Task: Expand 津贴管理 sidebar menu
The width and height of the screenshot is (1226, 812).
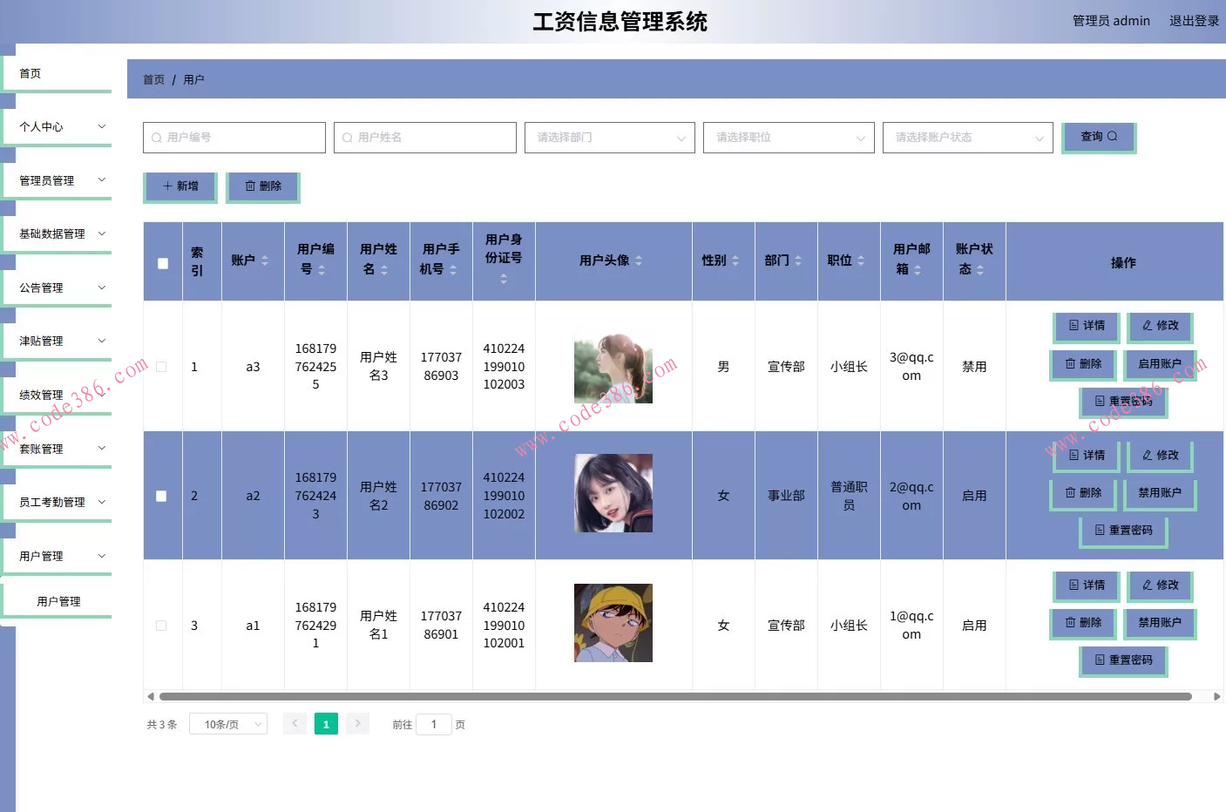Action: (x=58, y=341)
